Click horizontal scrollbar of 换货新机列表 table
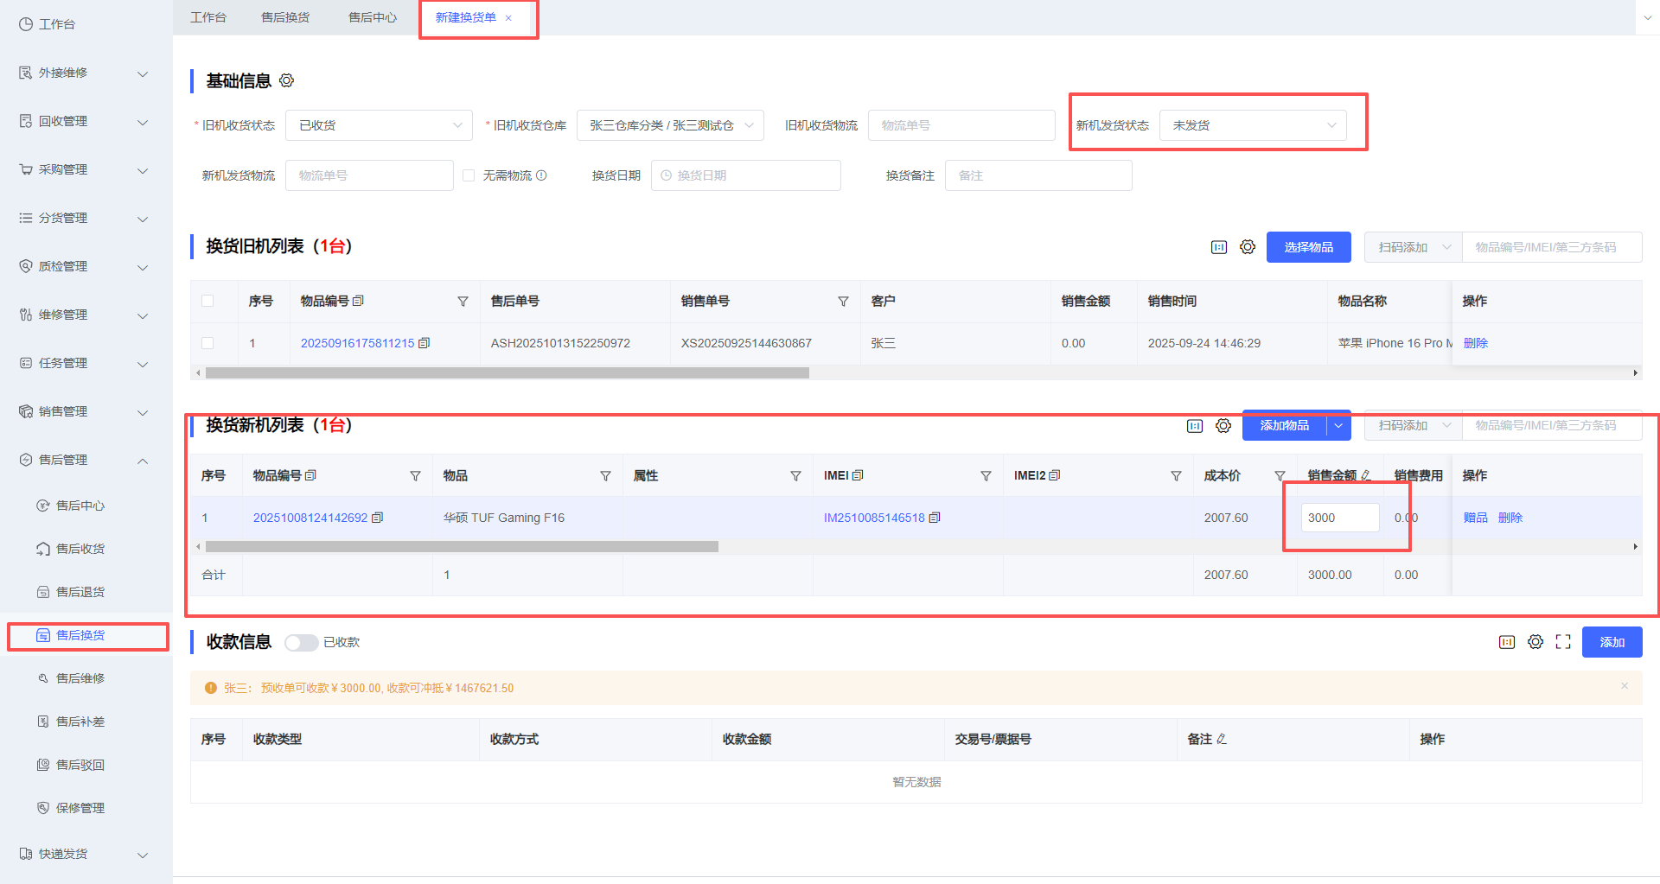 (x=462, y=547)
